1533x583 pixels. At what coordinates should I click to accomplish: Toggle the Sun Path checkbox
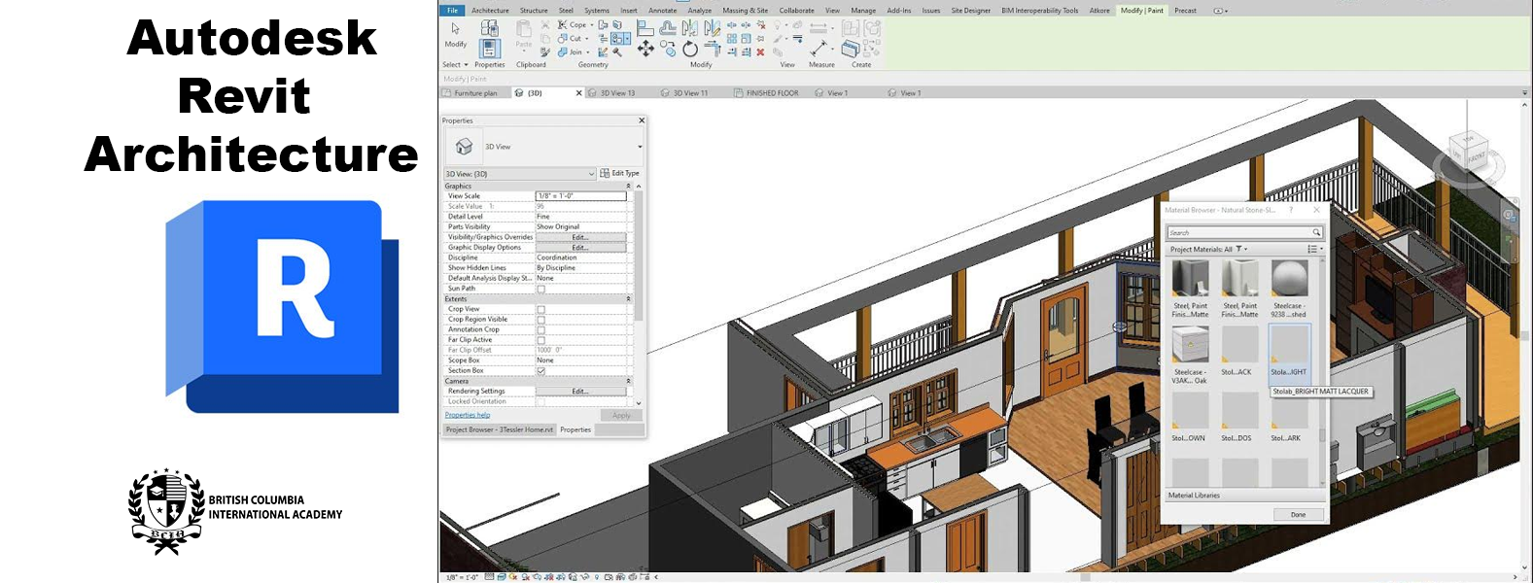[x=541, y=289]
